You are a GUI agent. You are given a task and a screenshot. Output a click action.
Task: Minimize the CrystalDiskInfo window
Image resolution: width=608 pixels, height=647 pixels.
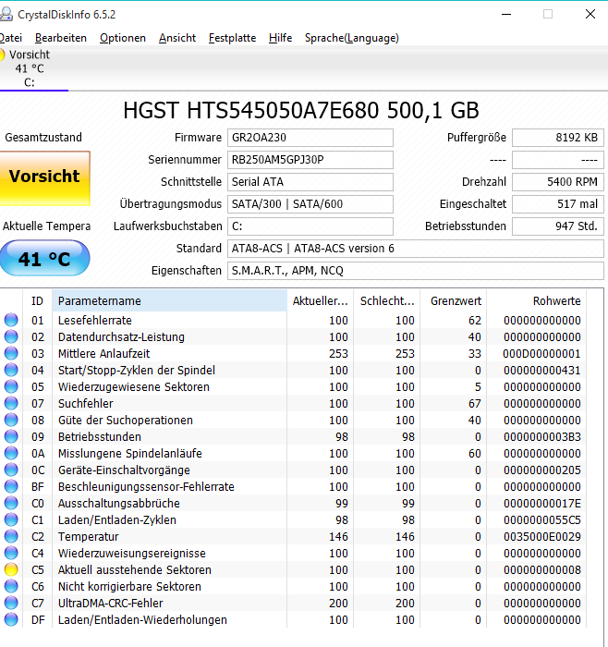click(x=506, y=15)
